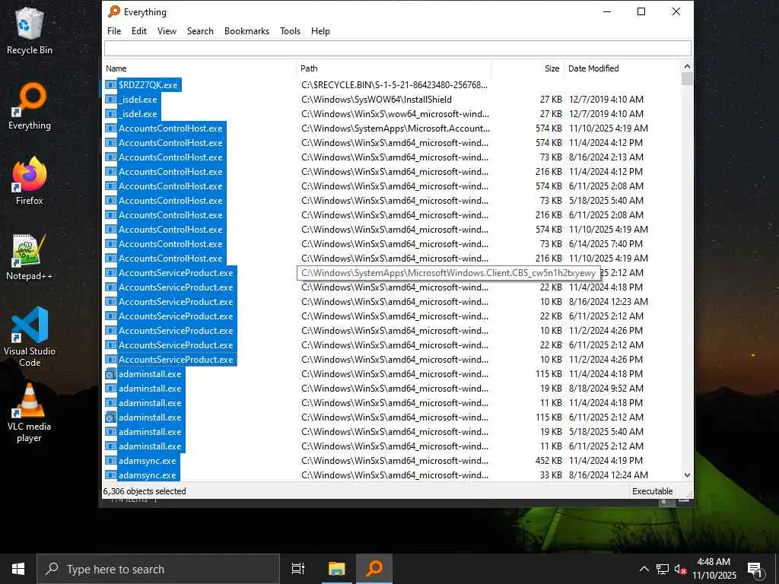This screenshot has width=779, height=584.
Task: Launch Everything from its desktop shortcut
Action: pos(30,106)
